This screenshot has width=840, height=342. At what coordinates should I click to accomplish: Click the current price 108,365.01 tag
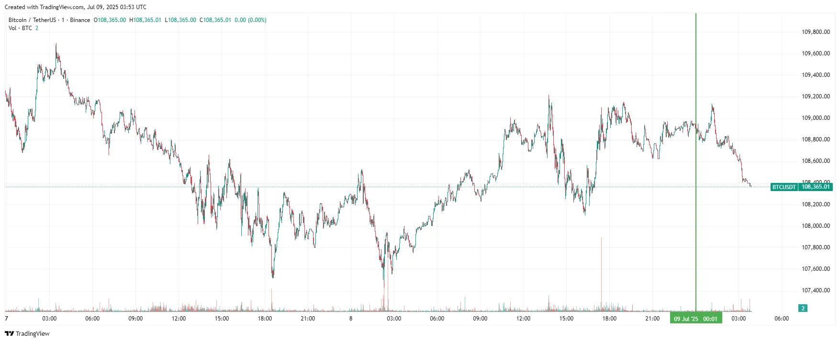pyautogui.click(x=816, y=187)
